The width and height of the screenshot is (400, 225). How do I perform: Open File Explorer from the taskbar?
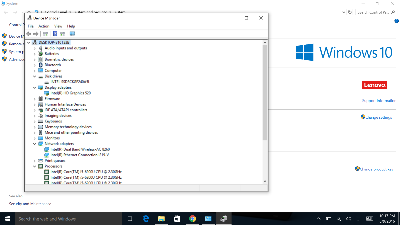tap(161, 219)
